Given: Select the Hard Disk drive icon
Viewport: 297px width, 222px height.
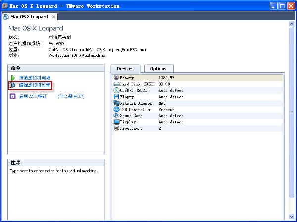Looking at the screenshot, I should pos(116,84).
